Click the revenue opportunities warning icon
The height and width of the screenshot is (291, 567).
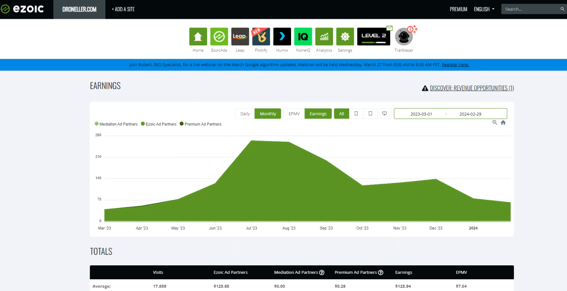425,88
